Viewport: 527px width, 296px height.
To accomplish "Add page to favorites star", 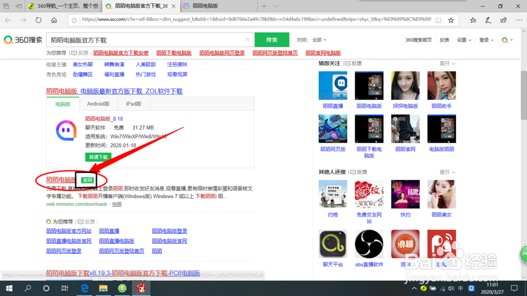I will 451,20.
